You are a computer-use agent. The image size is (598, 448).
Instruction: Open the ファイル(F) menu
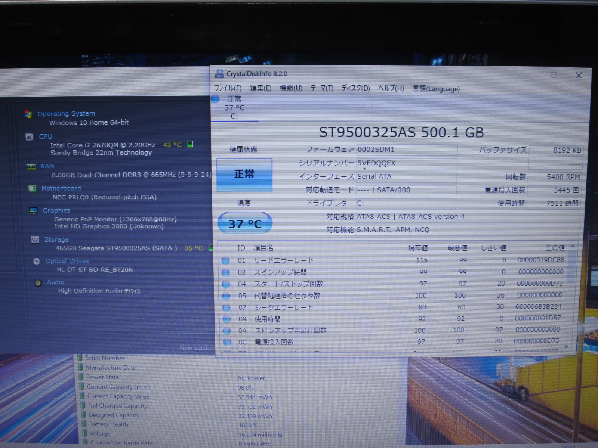pos(228,88)
